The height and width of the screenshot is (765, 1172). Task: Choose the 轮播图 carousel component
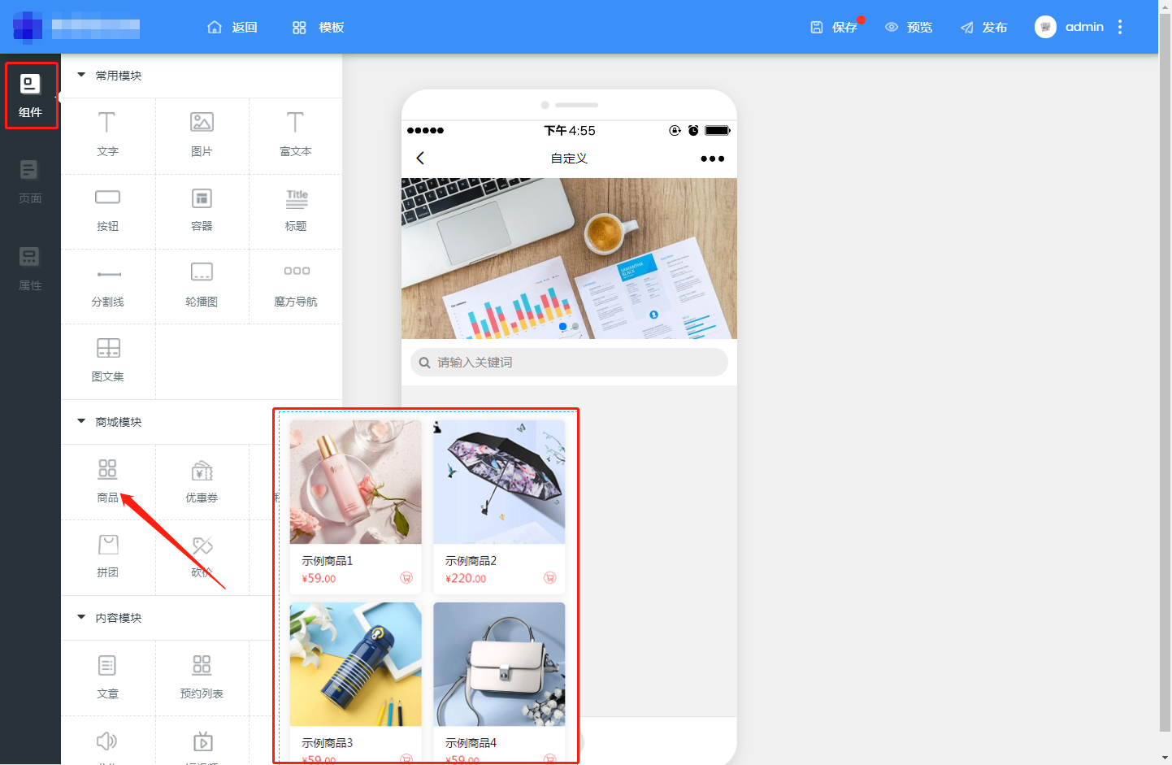pyautogui.click(x=202, y=285)
